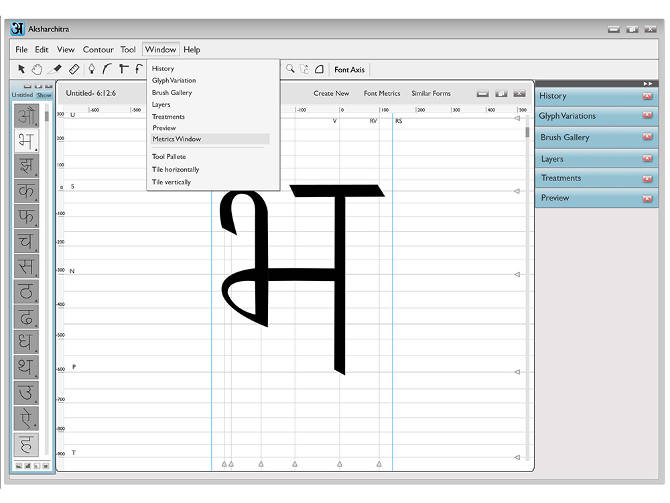Select the भ glyph thumbnail

coord(26,140)
